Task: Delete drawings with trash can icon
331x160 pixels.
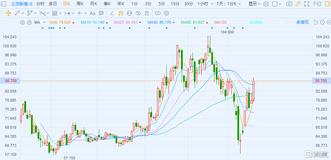Action: click(x=147, y=14)
